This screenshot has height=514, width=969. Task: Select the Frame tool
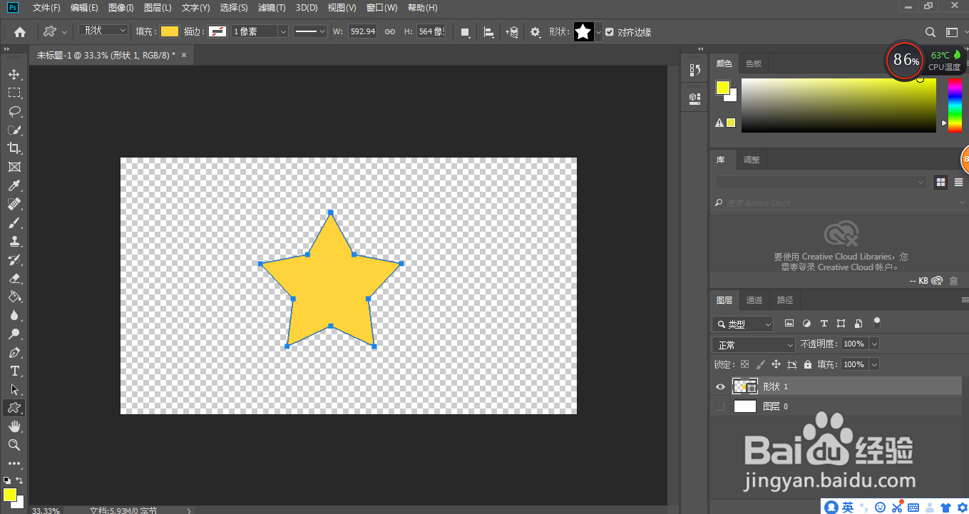pyautogui.click(x=14, y=167)
